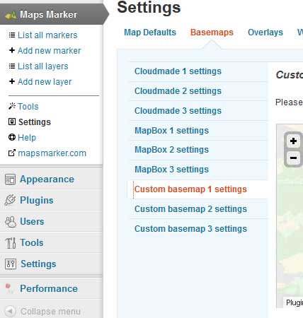303x318 pixels.
Task: Go to Add new marker
Action: pos(49,51)
